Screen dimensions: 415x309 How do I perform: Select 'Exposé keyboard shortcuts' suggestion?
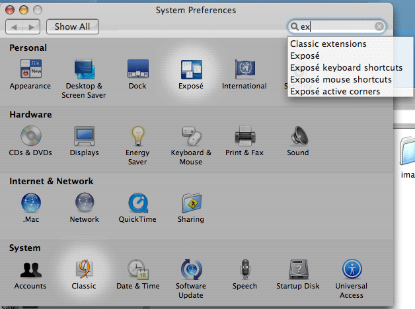pos(350,67)
